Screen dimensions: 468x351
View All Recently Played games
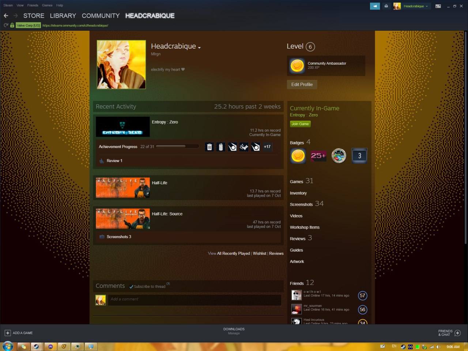[x=234, y=253]
